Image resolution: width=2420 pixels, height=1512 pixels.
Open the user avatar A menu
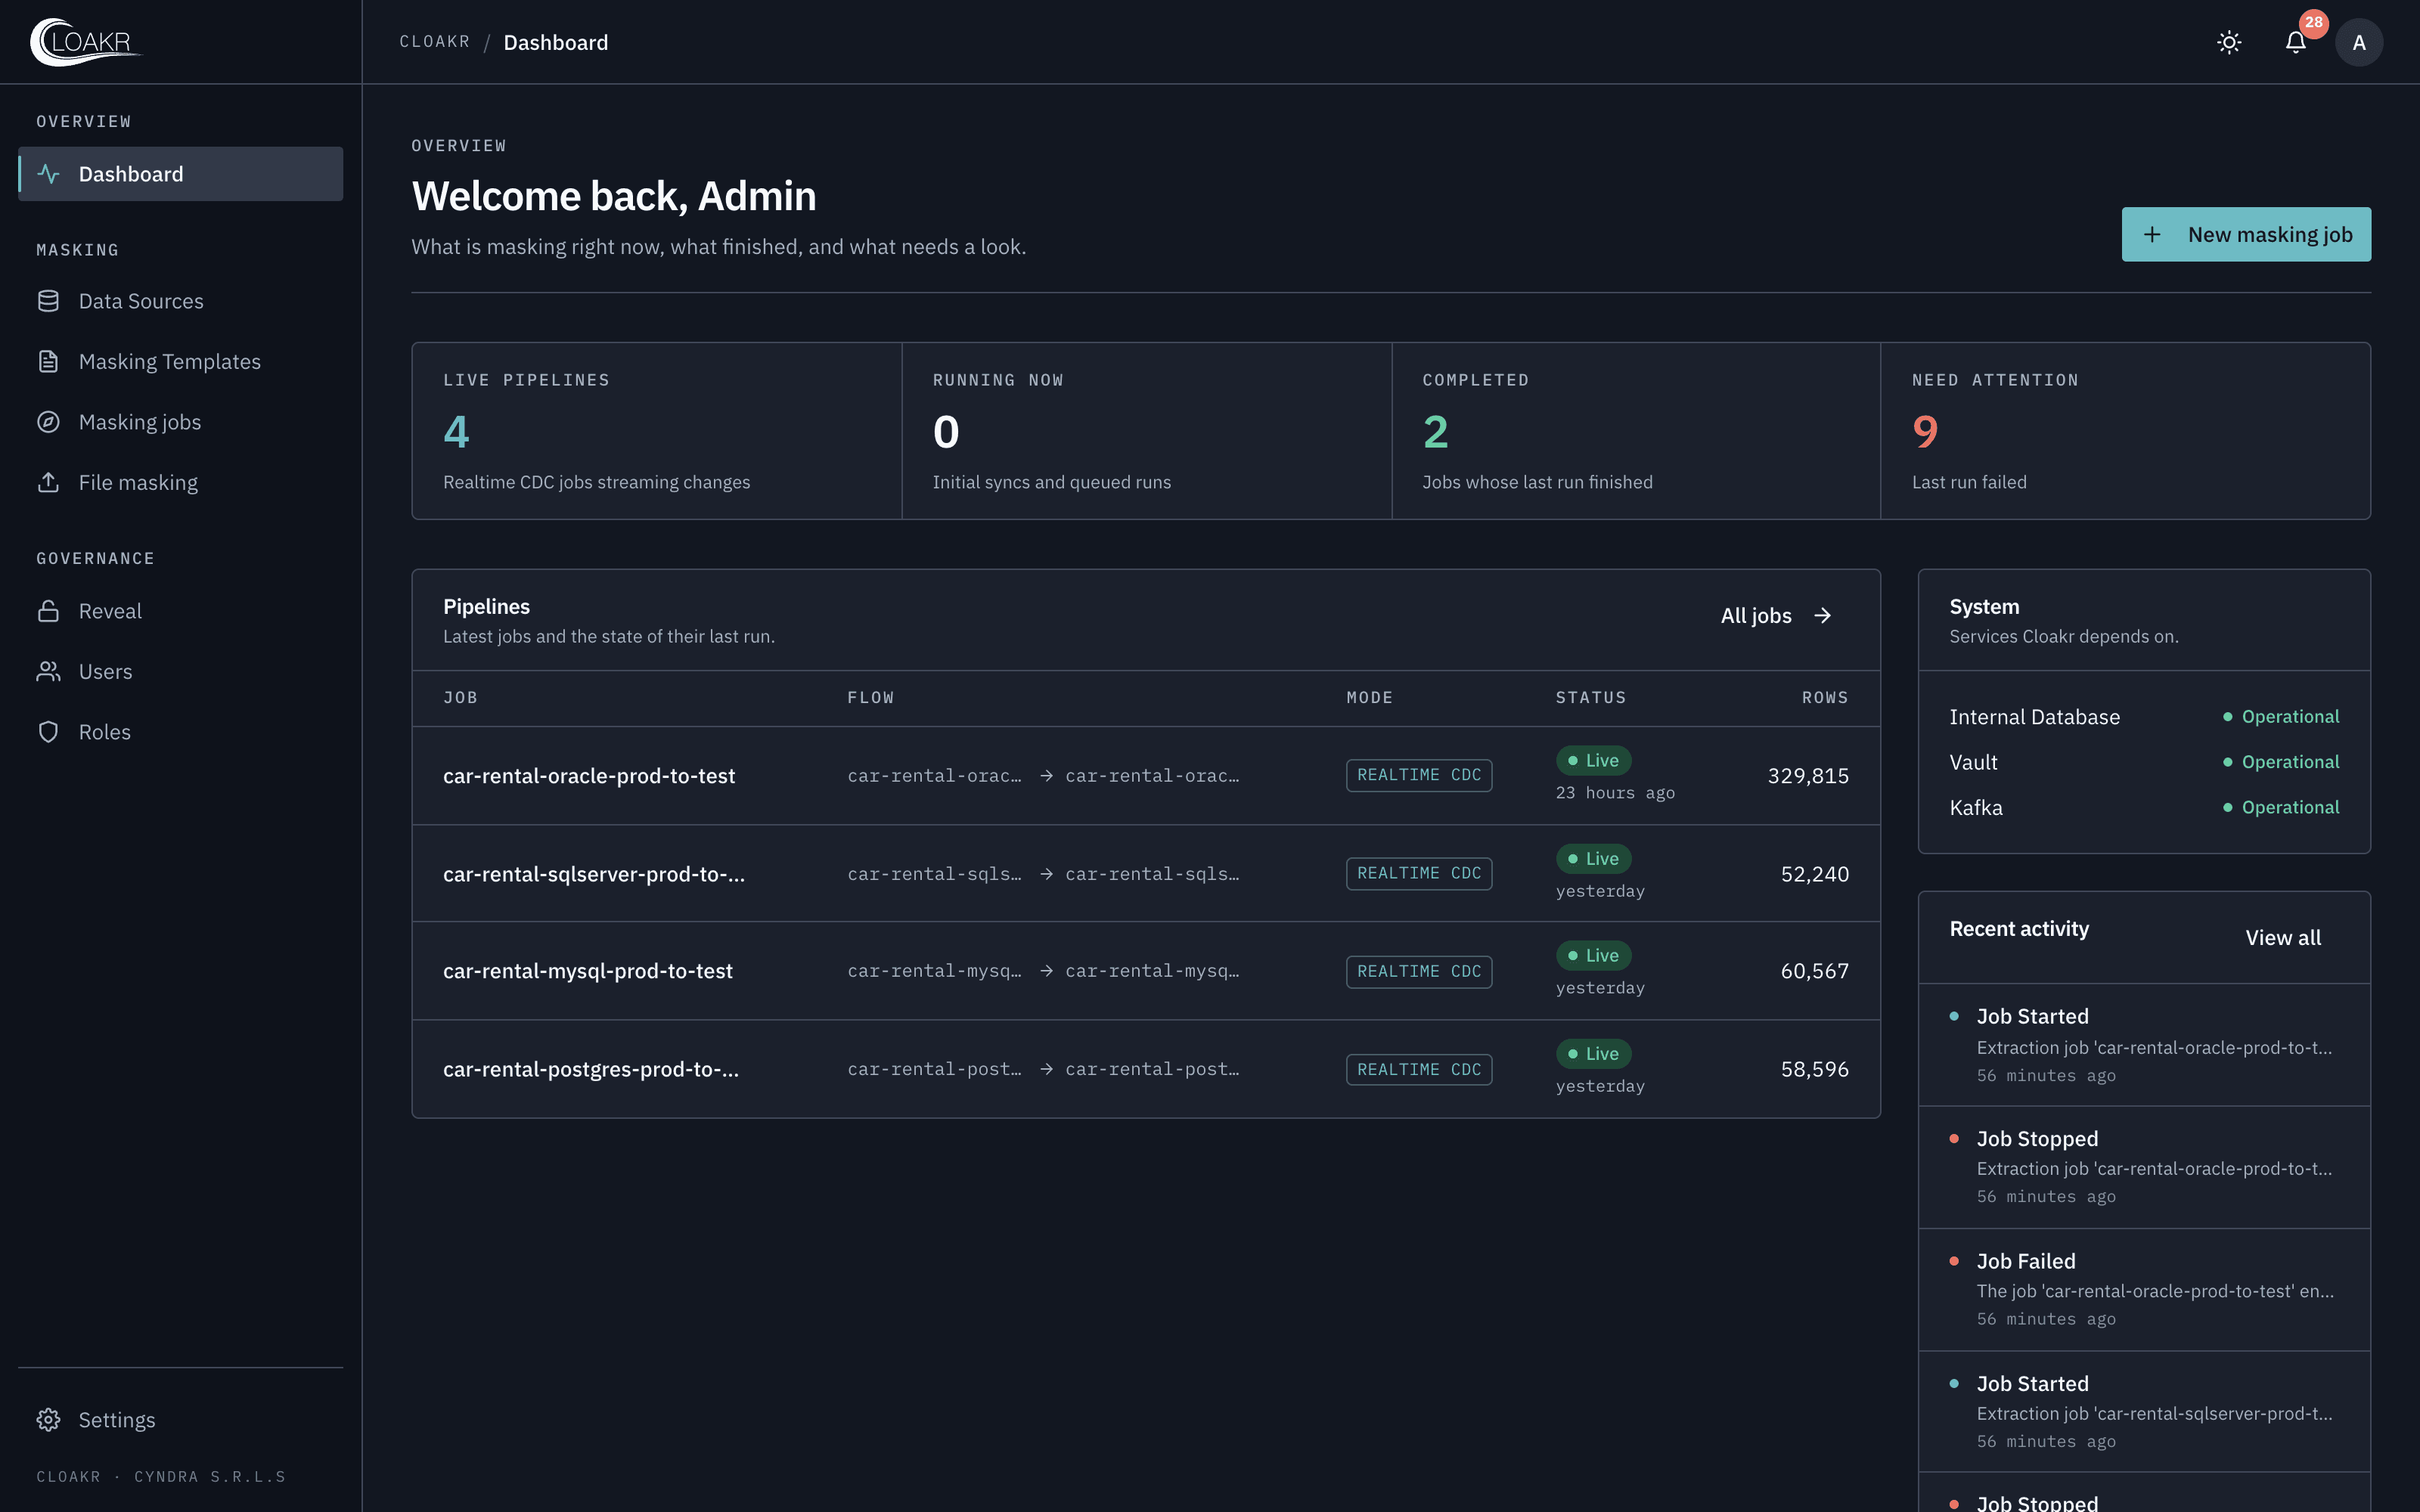point(2359,42)
